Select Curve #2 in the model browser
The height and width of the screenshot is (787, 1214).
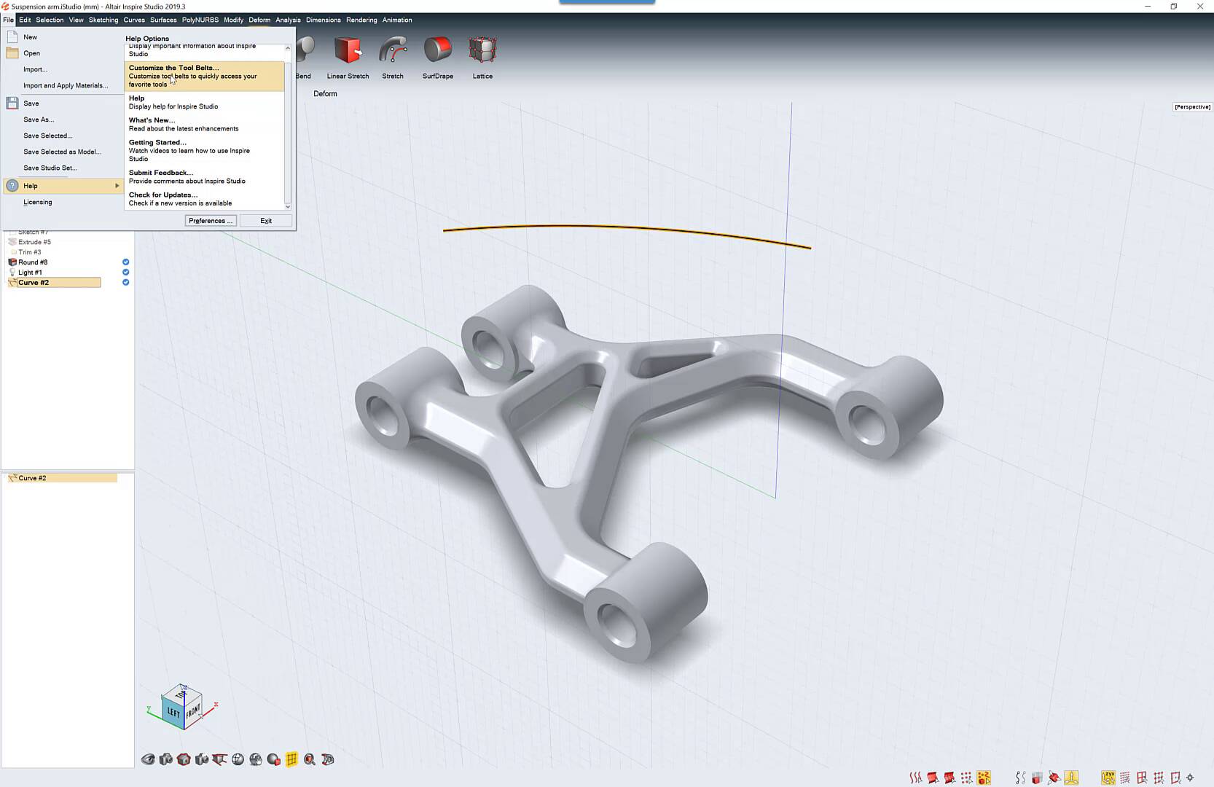point(34,283)
